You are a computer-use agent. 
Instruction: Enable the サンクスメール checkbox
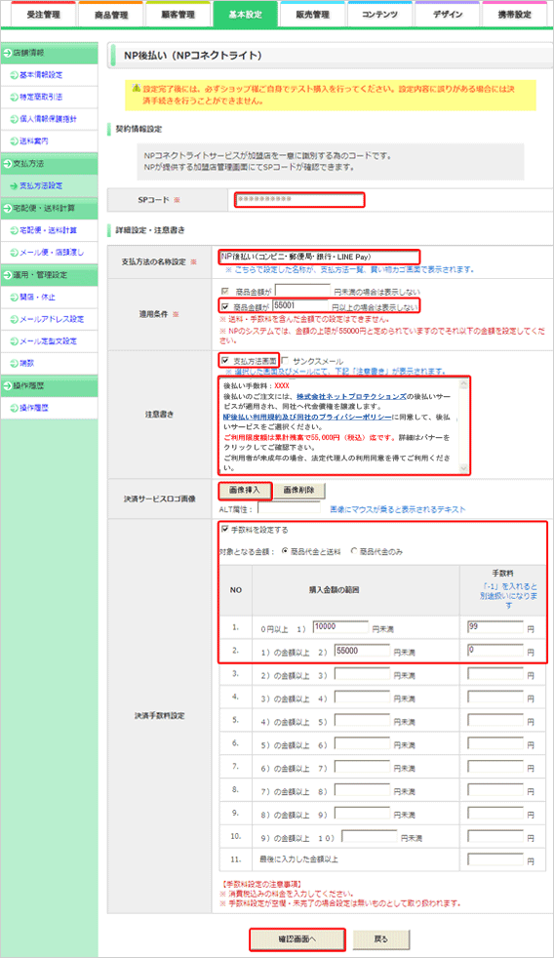285,361
